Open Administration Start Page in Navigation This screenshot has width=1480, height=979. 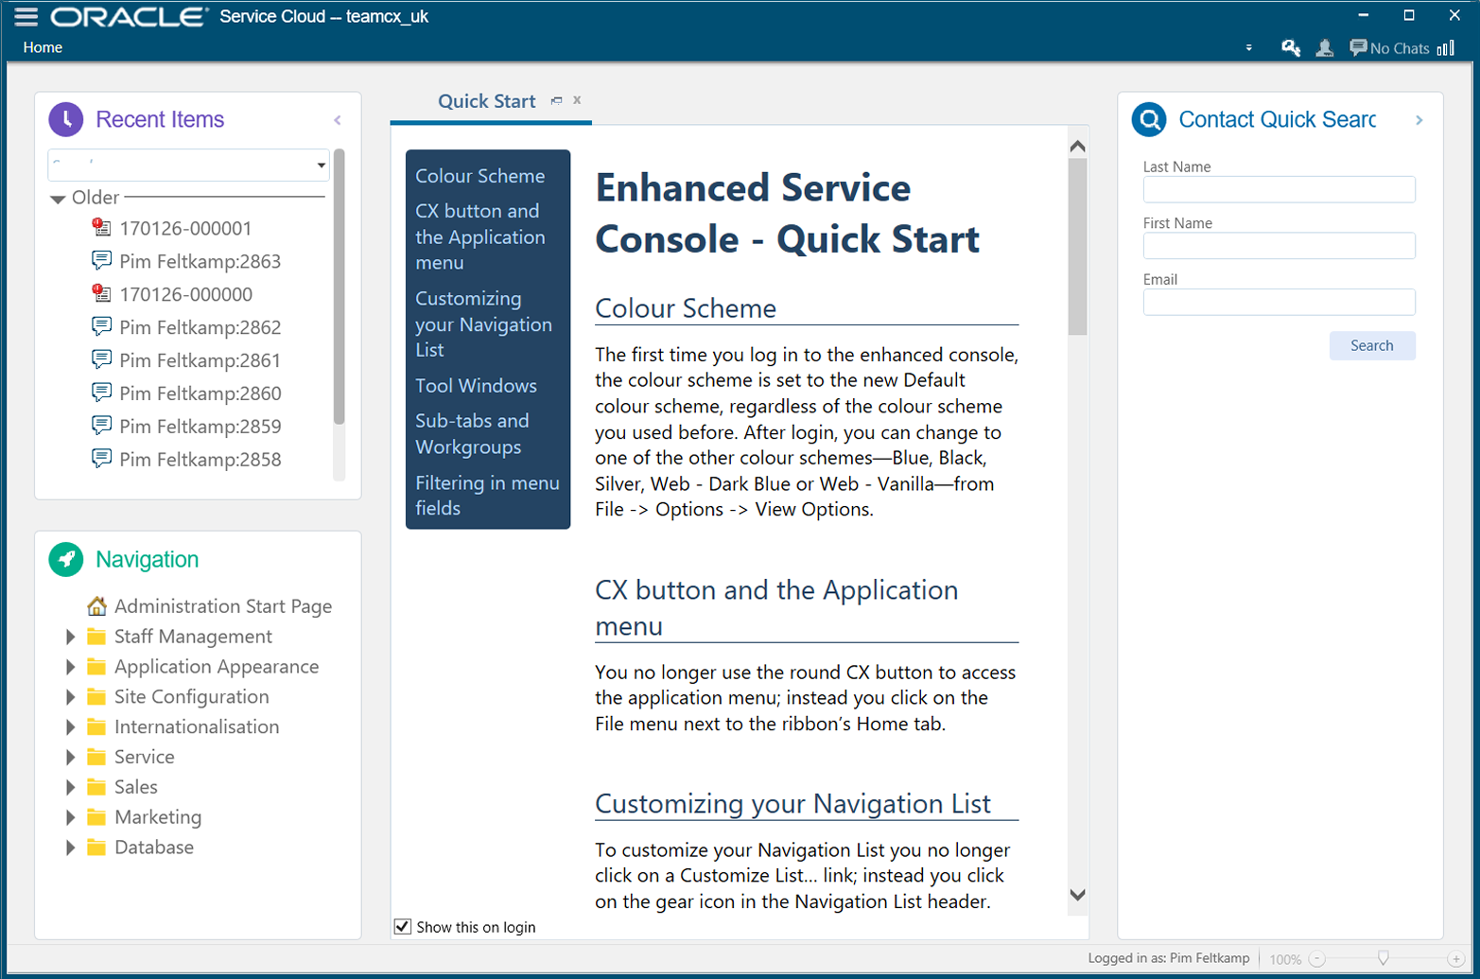click(x=223, y=606)
